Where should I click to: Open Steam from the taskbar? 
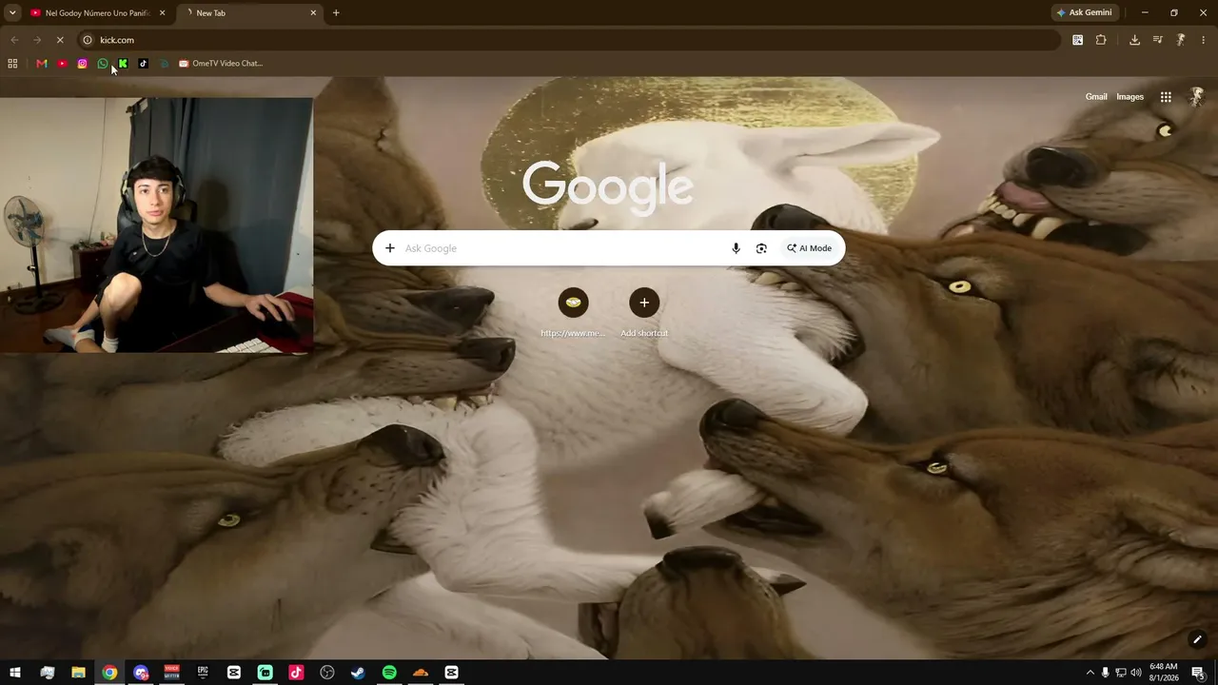tap(358, 673)
